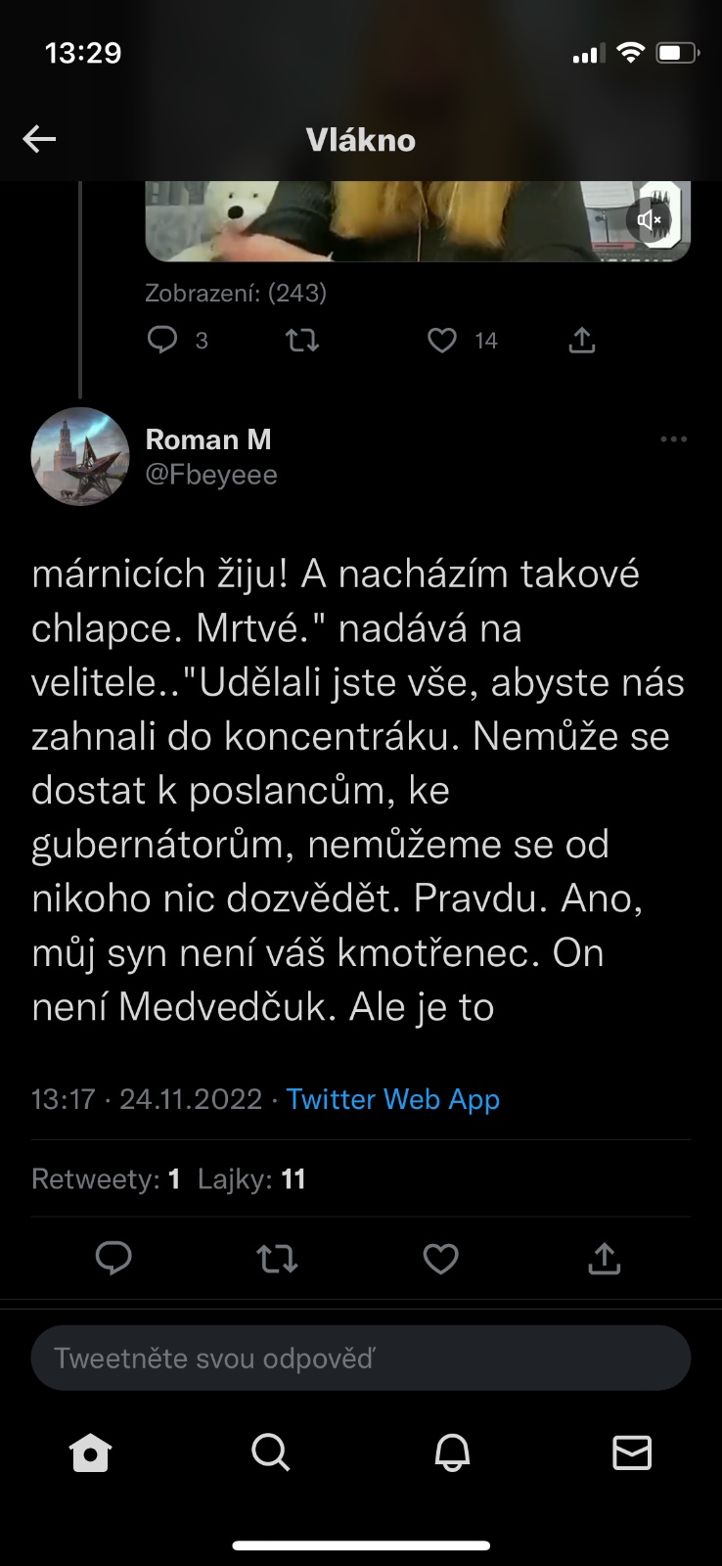Reply to the parent tweet with 3 replies
Viewport: 722px width, 1566px height.
coord(162,340)
